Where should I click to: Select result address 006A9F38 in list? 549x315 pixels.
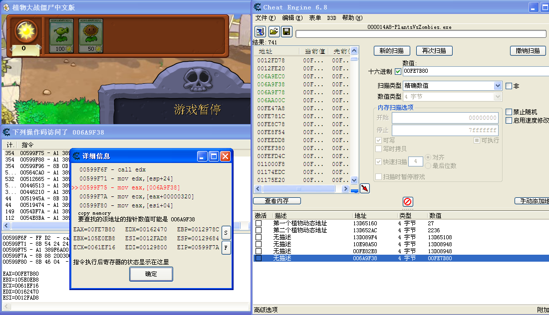click(x=271, y=84)
